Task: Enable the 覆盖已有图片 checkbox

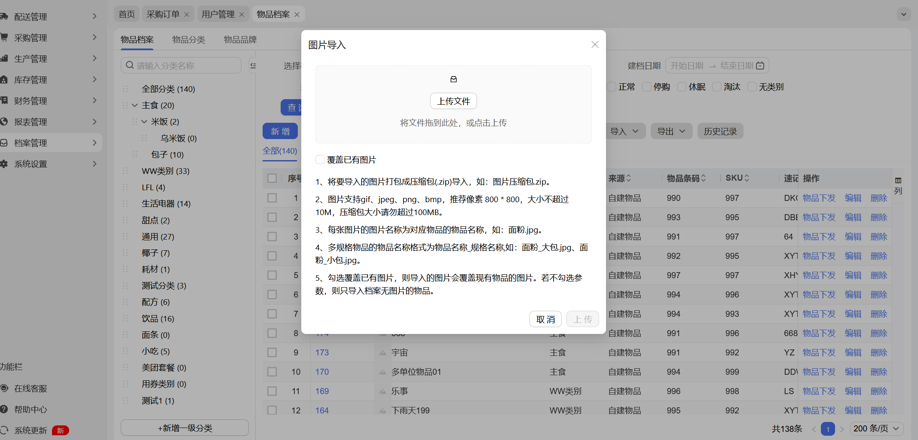Action: pyautogui.click(x=320, y=160)
